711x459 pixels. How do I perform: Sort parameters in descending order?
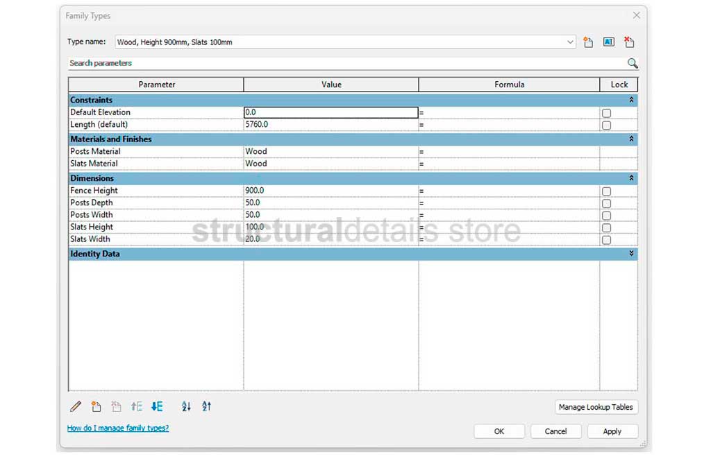206,407
